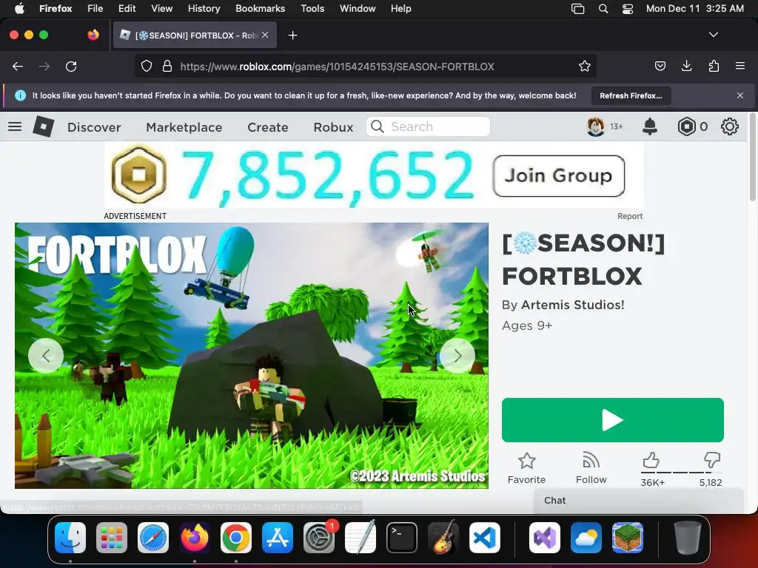Open the Roblox hamburger navigation menu

click(15, 126)
